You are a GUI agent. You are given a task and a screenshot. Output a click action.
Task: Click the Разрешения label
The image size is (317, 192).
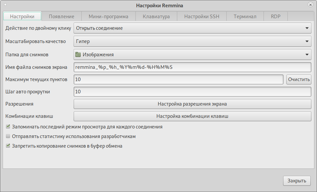point(19,104)
